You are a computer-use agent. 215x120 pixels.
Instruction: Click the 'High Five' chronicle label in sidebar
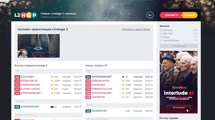tap(167, 33)
